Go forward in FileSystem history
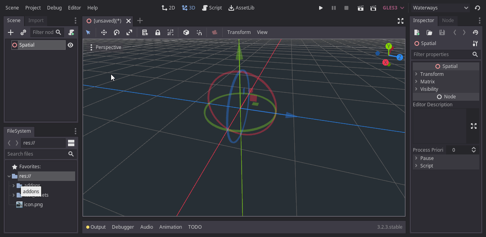 tap(17, 143)
